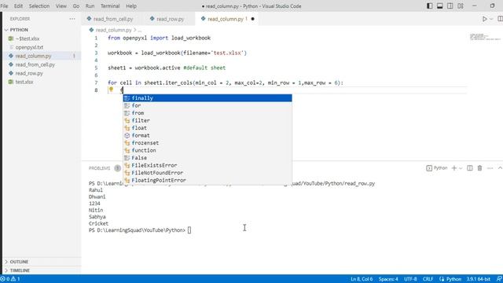Screen dimensions: 503x283
Task: Open the Edit menu
Action: tap(18, 6)
